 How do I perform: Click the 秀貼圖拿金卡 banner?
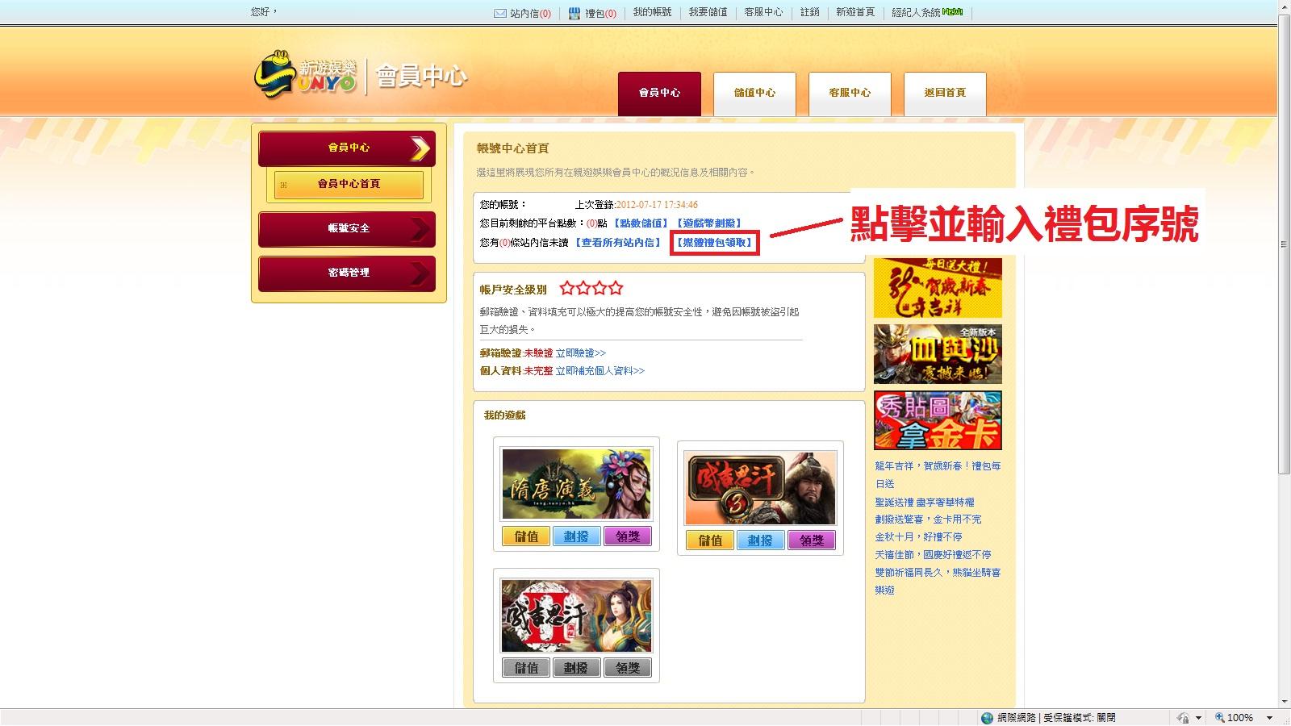pyautogui.click(x=938, y=420)
